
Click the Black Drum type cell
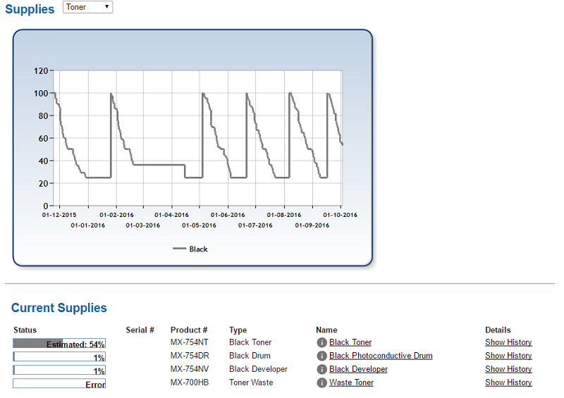250,356
